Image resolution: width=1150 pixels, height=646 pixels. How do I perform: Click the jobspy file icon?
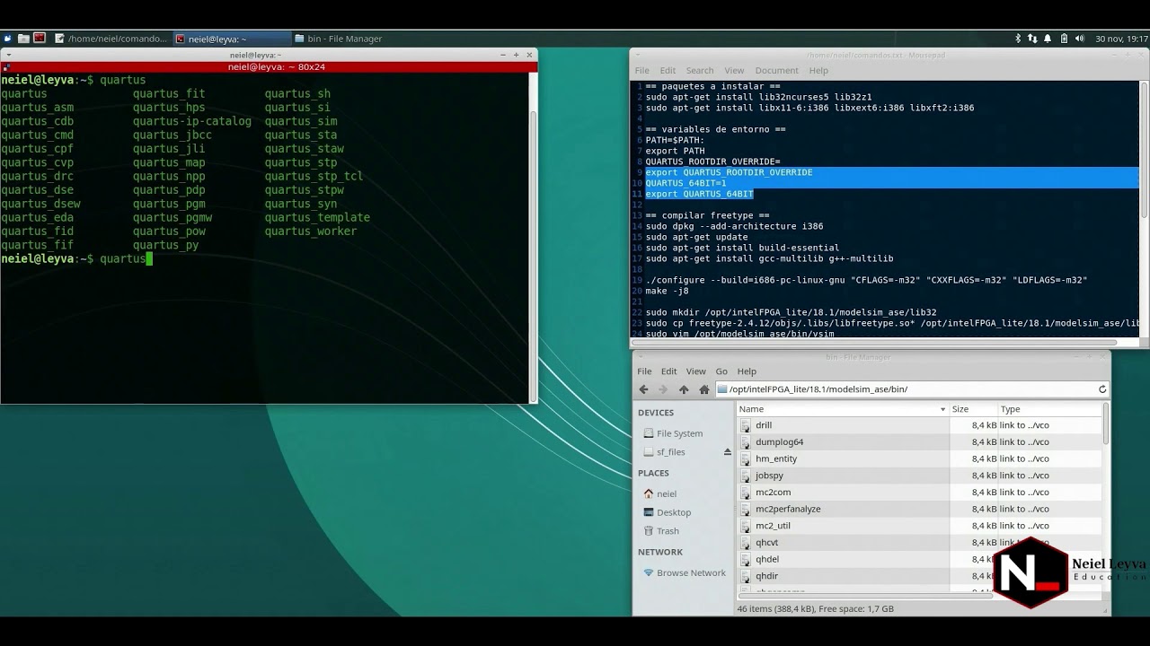[x=745, y=476]
